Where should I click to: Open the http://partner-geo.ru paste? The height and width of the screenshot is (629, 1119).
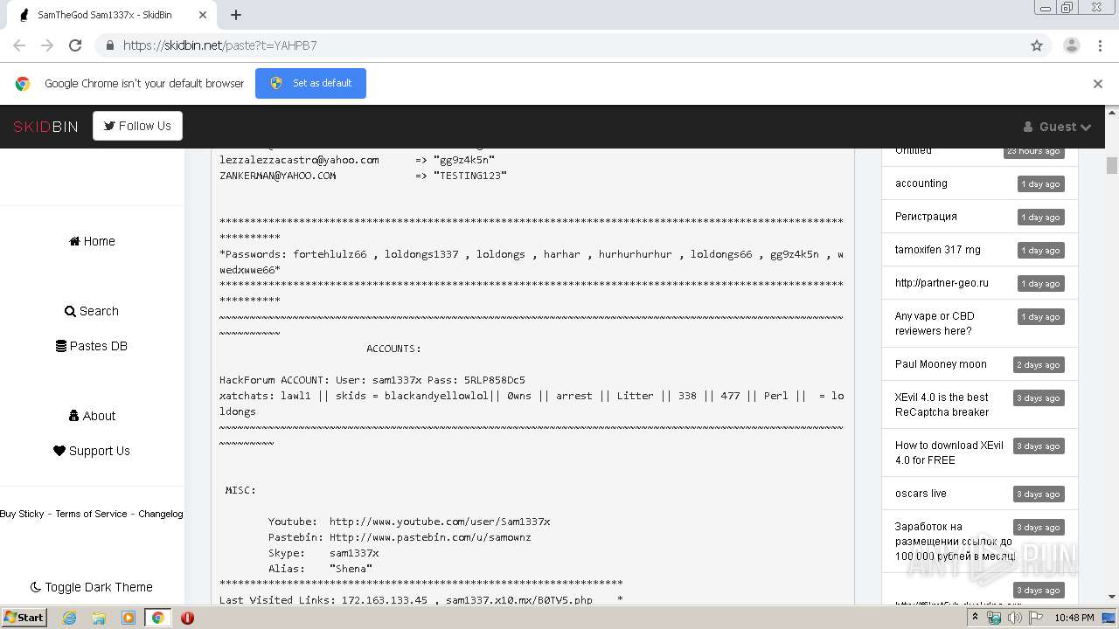942,283
